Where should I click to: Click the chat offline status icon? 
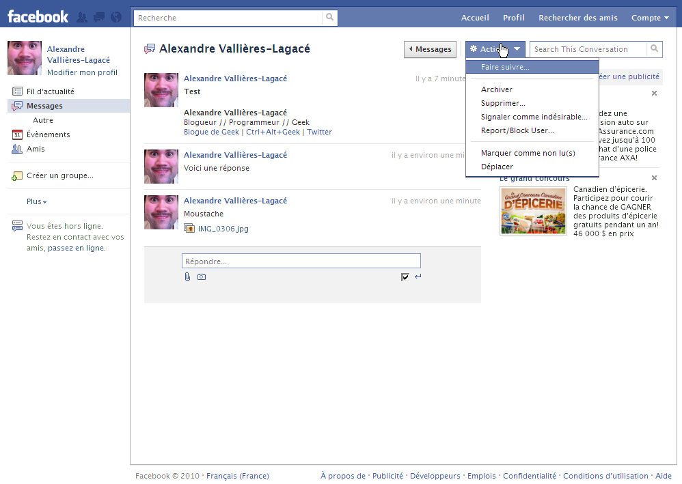click(17, 226)
